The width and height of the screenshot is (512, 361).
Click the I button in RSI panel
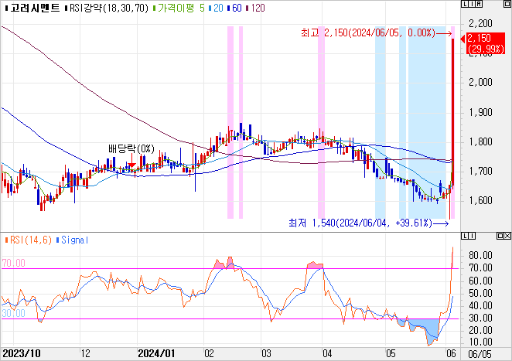(x=472, y=236)
